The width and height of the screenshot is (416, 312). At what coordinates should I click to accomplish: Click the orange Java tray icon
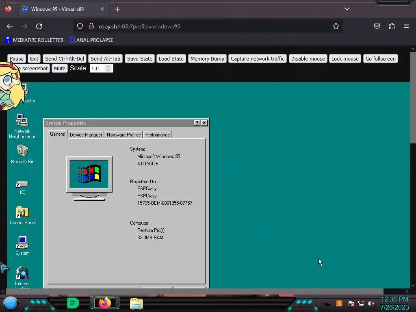click(339, 303)
